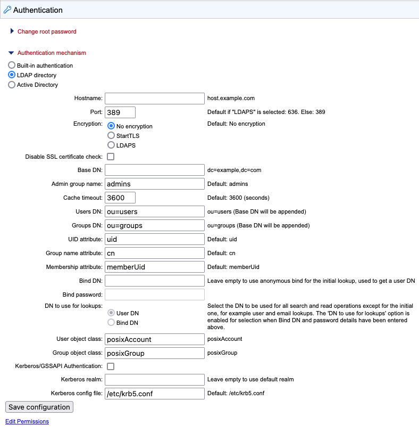The image size is (419, 433).
Task: Click the Save configuration button
Action: (x=39, y=407)
